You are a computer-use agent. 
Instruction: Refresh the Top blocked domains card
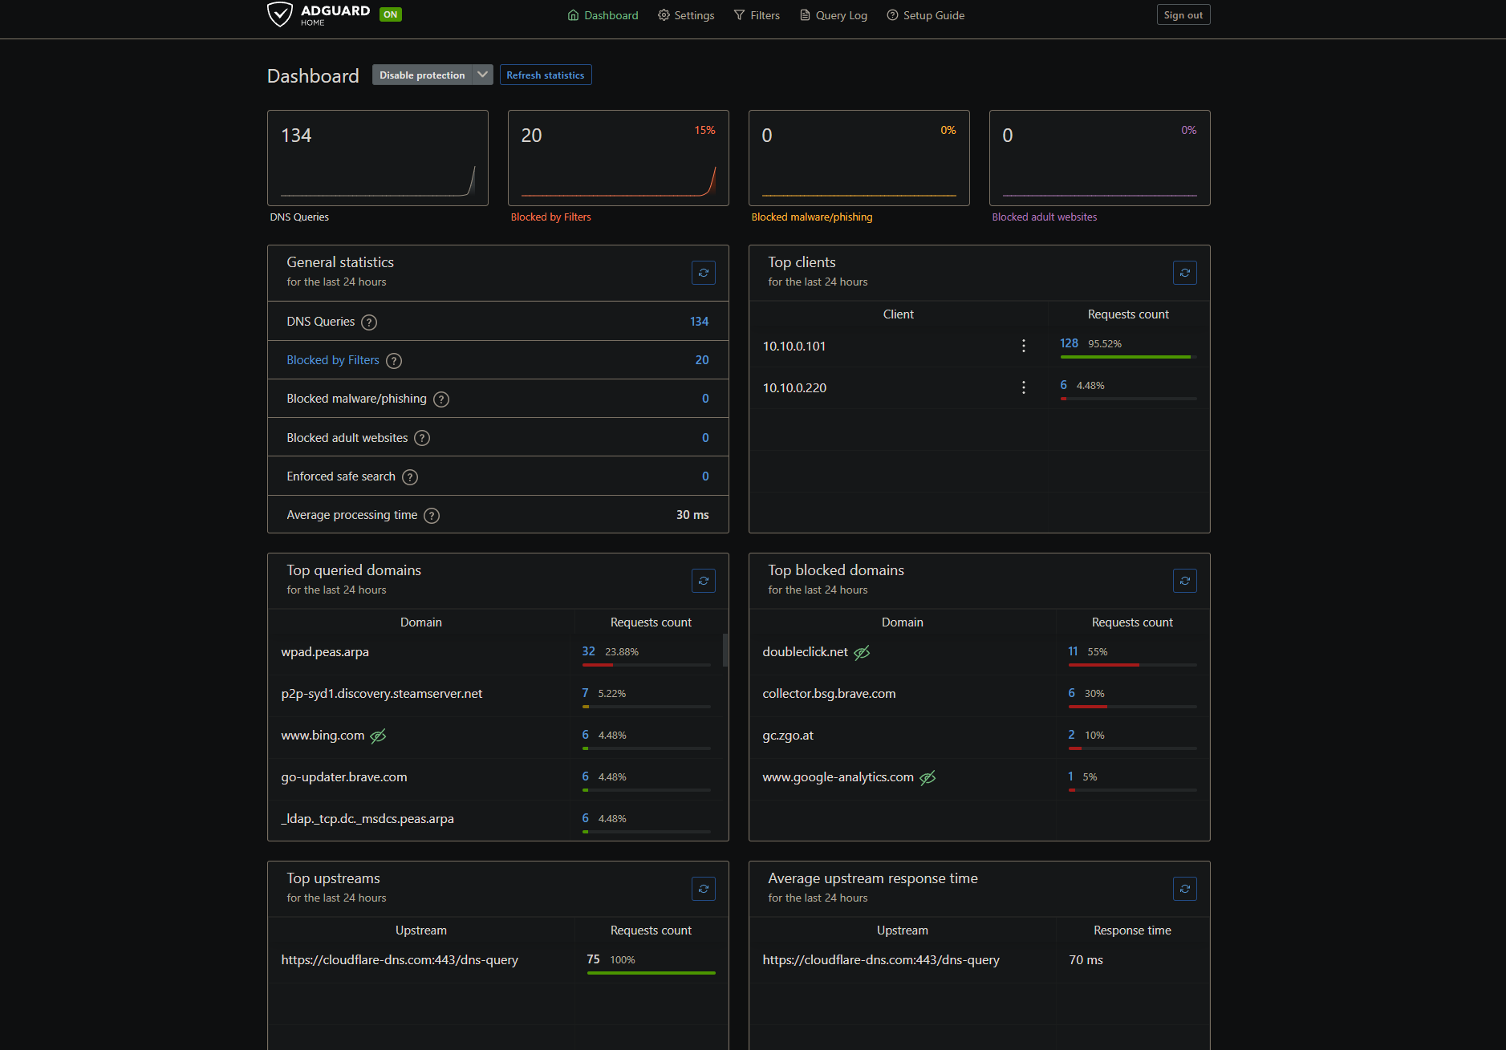[x=1185, y=581]
